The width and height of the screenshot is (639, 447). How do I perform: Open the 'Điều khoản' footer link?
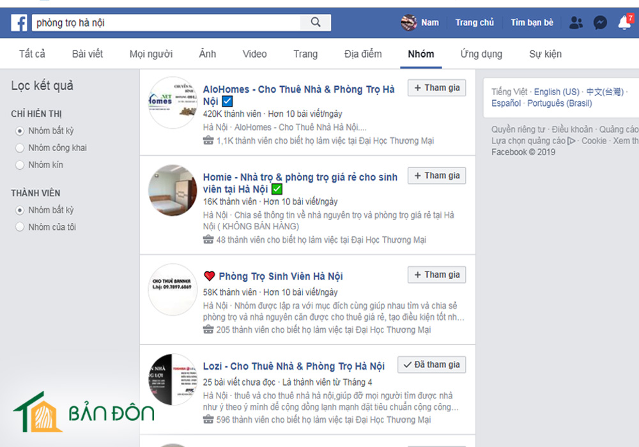click(x=572, y=130)
